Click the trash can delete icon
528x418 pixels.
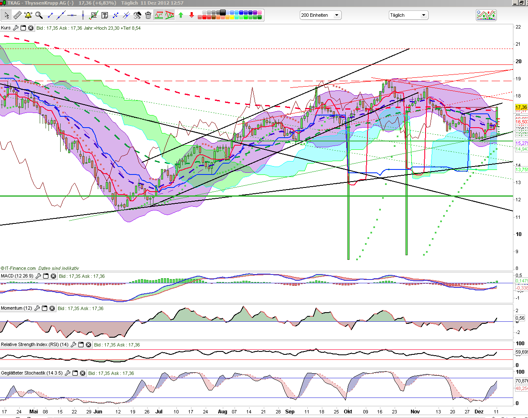(148, 15)
